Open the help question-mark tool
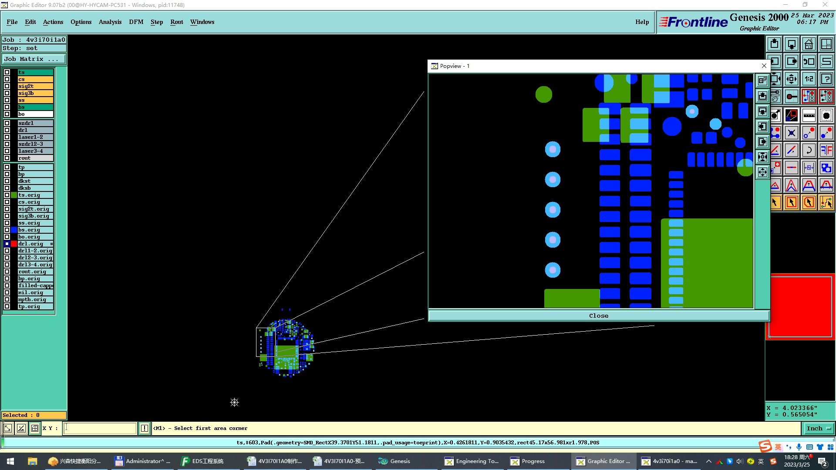The width and height of the screenshot is (836, 470). pos(826,79)
